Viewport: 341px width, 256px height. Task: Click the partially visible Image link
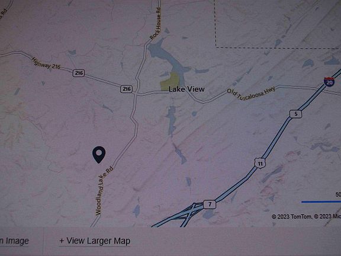14,241
